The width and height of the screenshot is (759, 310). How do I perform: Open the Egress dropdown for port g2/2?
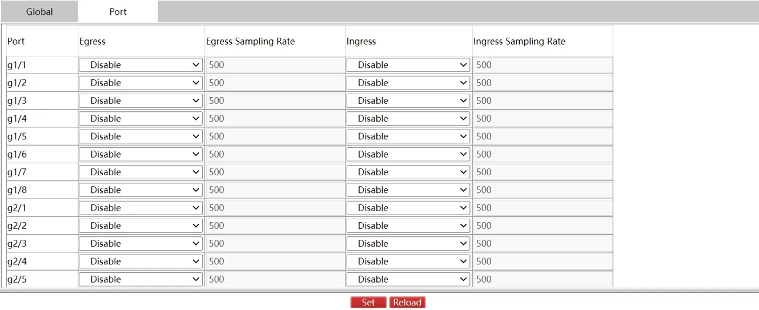pyautogui.click(x=141, y=226)
